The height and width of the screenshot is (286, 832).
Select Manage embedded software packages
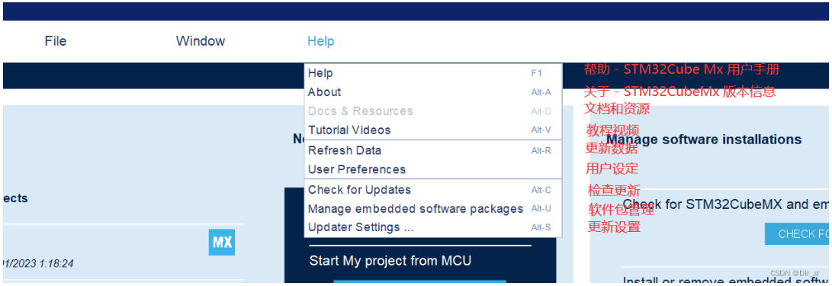point(433,209)
